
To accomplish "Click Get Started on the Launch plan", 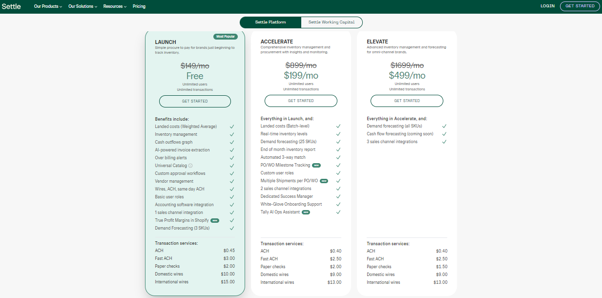I will tap(195, 101).
